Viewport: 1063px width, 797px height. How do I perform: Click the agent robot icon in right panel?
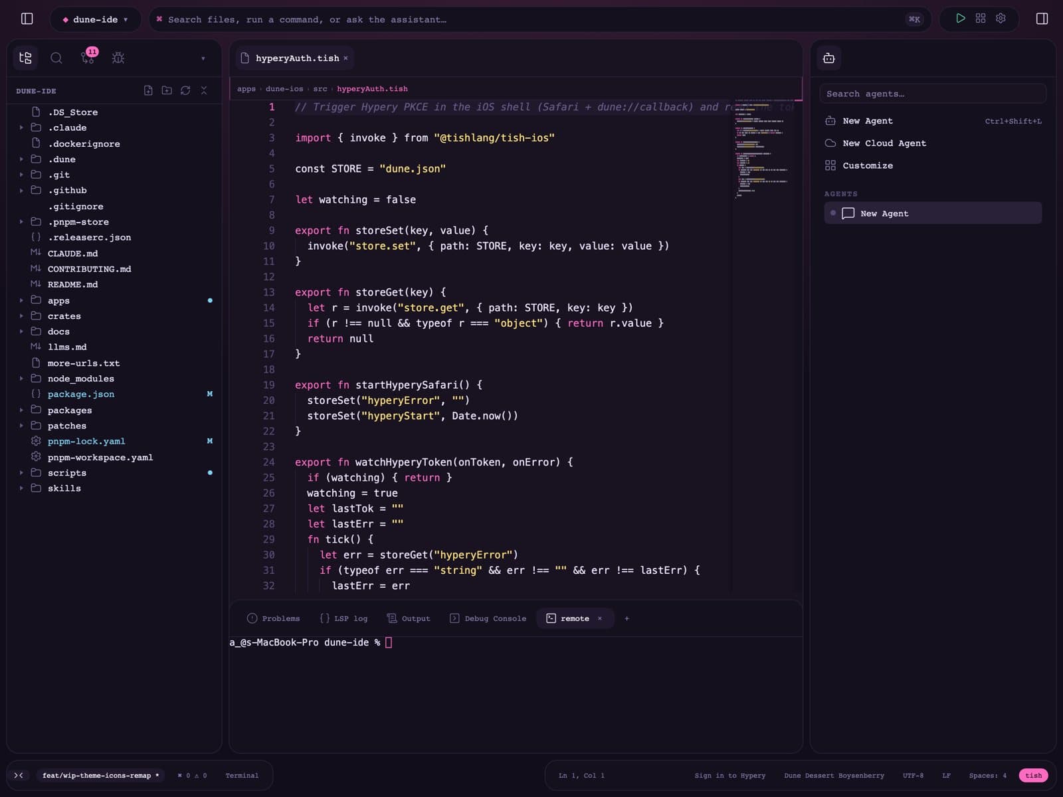pyautogui.click(x=829, y=58)
